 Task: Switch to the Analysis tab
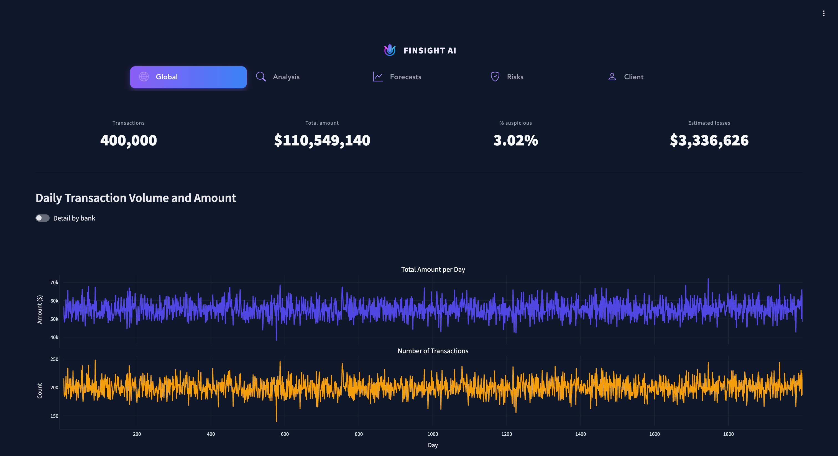point(286,77)
